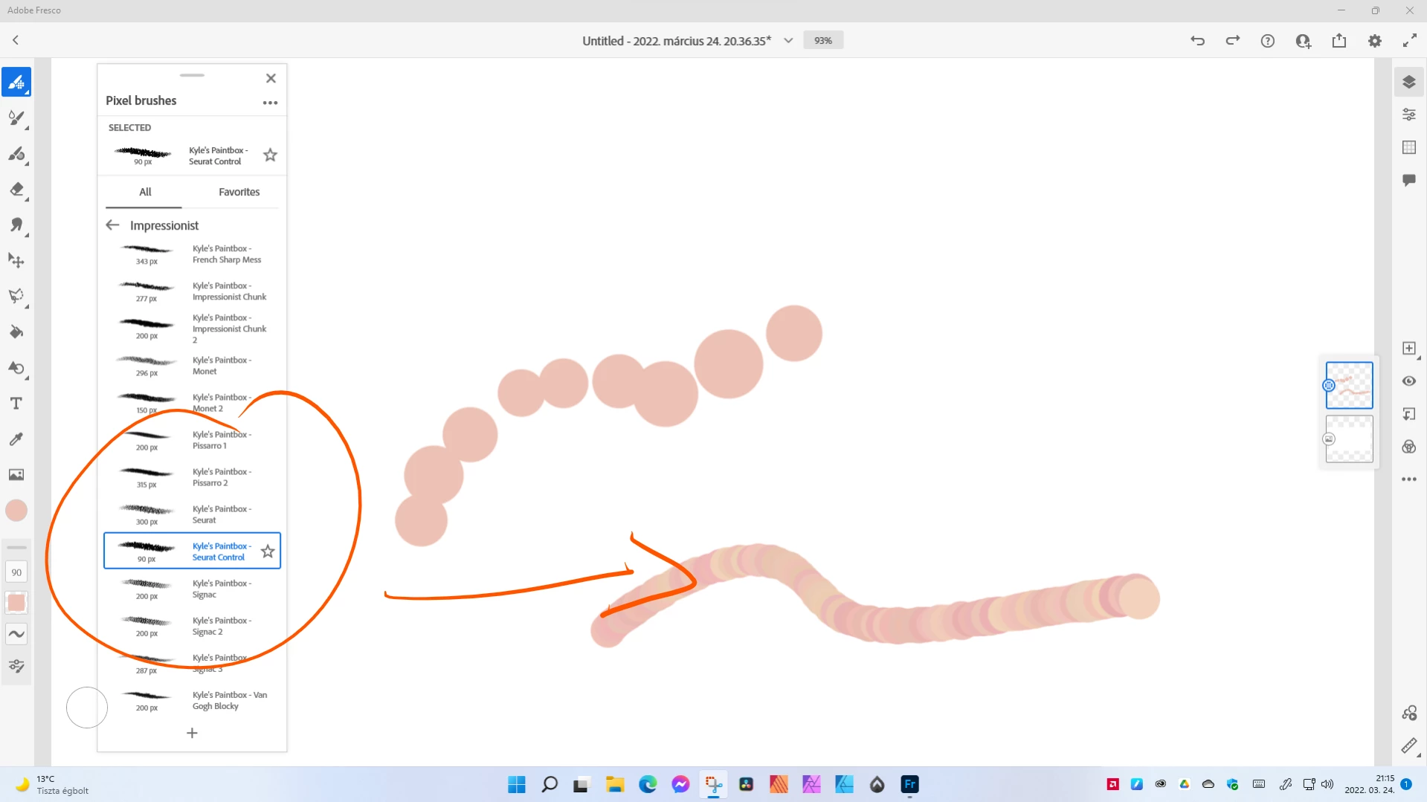This screenshot has height=802, width=1427.
Task: Open the drawing aids shapes icon
Action: click(1409, 714)
